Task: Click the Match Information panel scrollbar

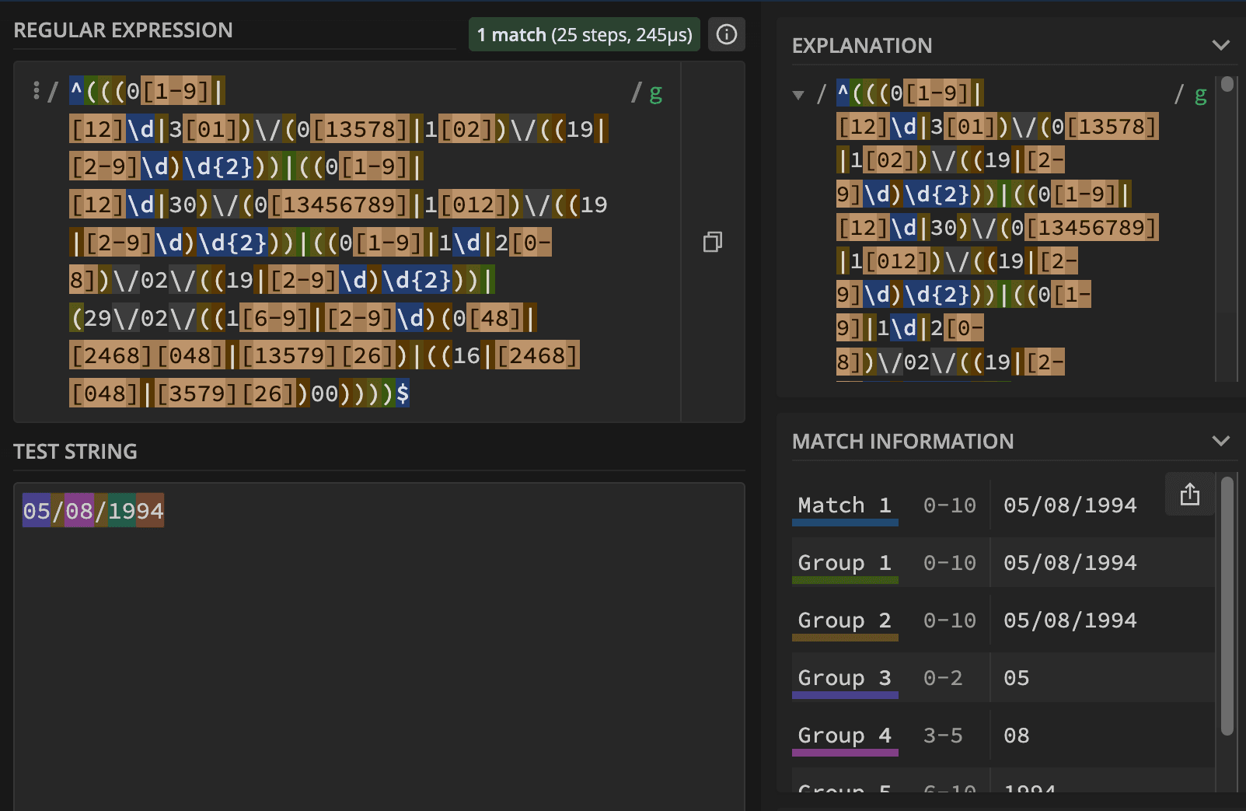Action: click(1227, 607)
